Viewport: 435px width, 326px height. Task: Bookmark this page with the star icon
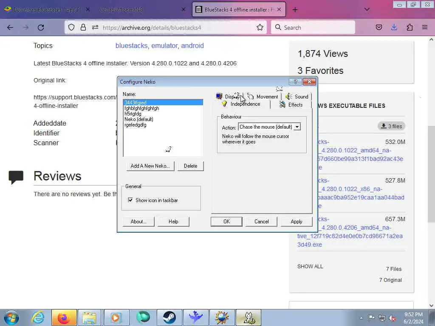tap(260, 27)
